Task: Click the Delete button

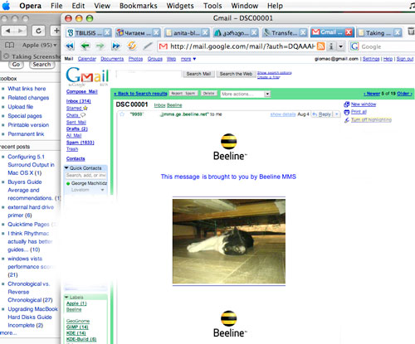Action: pos(208,94)
